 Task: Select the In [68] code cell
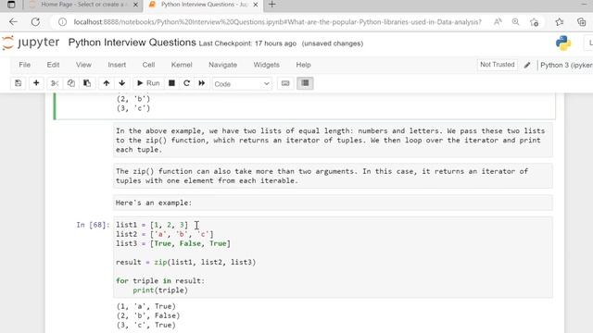333,257
